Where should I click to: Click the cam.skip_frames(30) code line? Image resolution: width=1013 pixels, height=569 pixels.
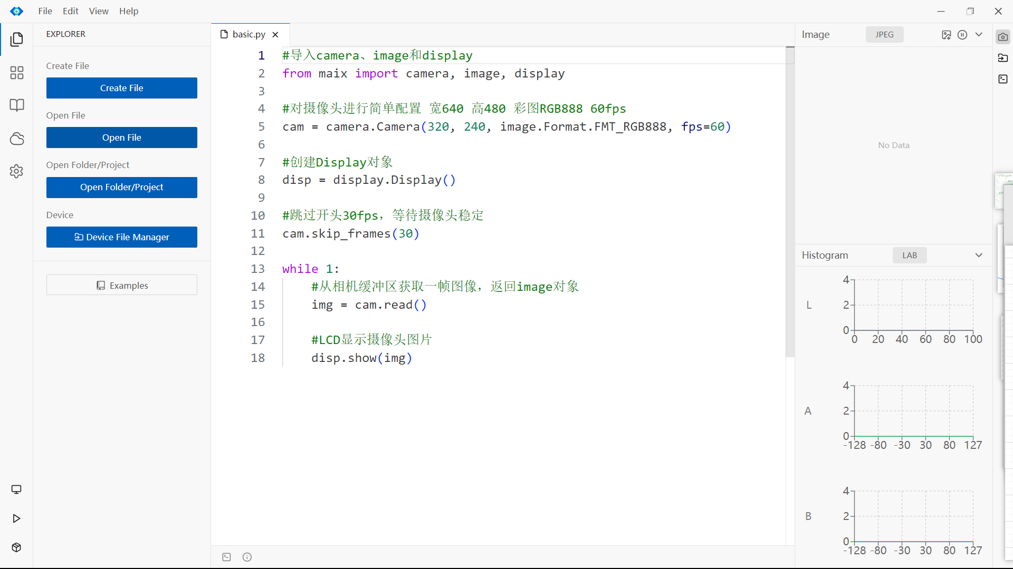351,233
